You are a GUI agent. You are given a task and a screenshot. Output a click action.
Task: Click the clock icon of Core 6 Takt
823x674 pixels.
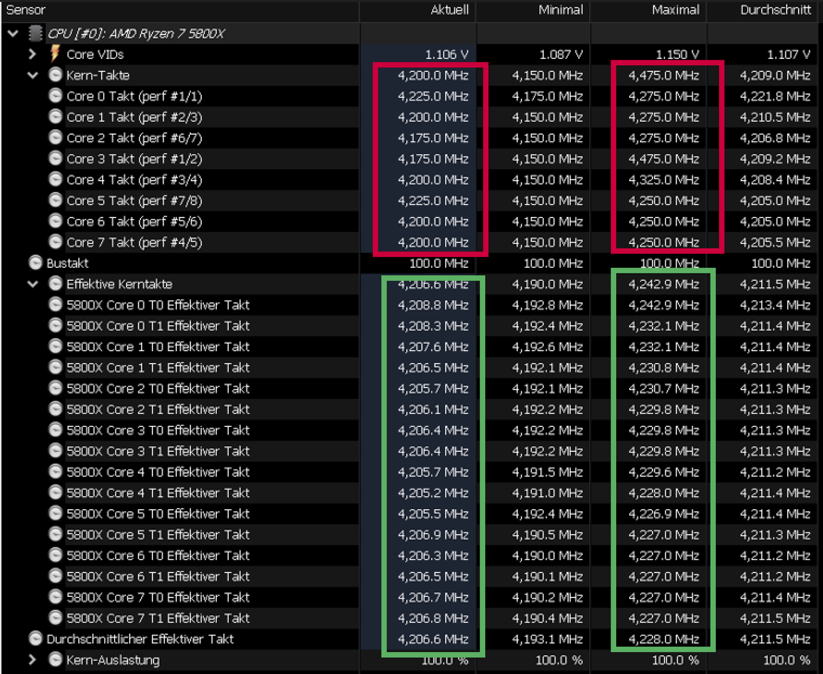coord(55,221)
